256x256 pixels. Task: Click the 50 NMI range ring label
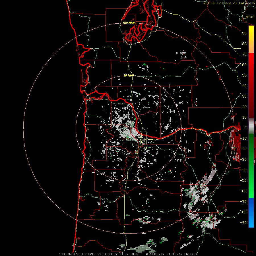[x=129, y=75]
